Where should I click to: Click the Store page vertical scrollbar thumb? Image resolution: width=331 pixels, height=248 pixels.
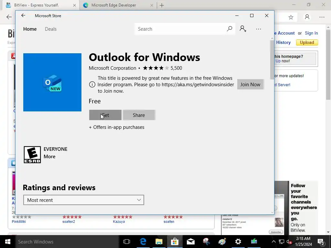[272, 60]
